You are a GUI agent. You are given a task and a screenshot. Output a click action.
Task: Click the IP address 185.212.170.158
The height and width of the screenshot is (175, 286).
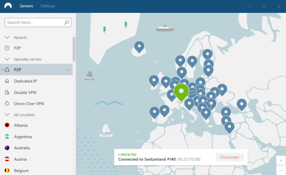coord(189,159)
